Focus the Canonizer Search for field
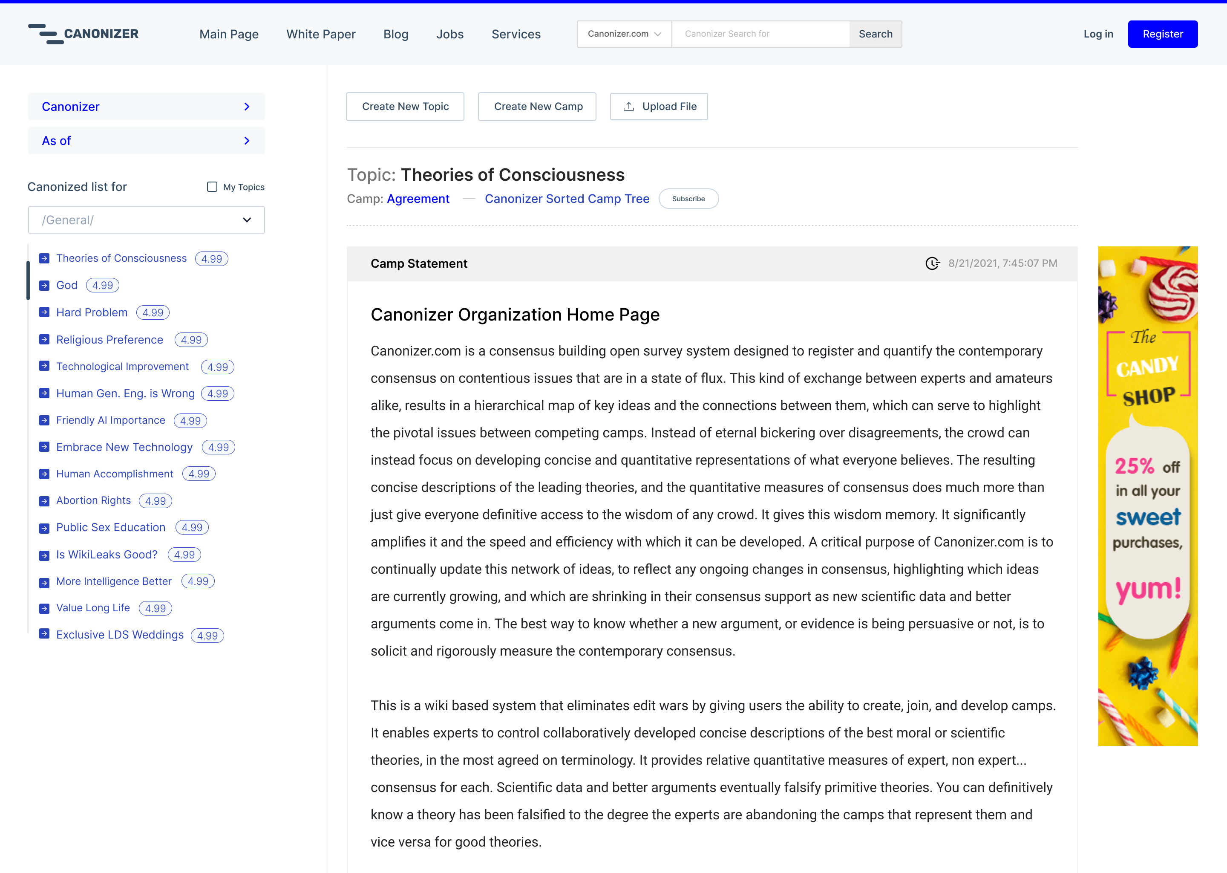This screenshot has height=873, width=1227. [x=760, y=34]
